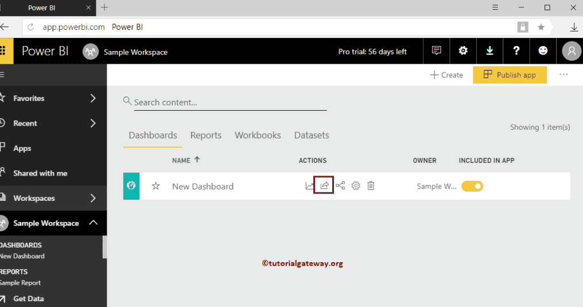Open the settings gear in black header
Image resolution: width=583 pixels, height=307 pixels.
pyautogui.click(x=463, y=50)
